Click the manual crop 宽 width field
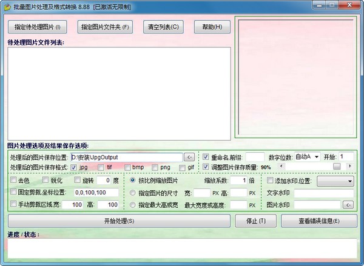The height and width of the screenshot is (266, 364). 72,204
